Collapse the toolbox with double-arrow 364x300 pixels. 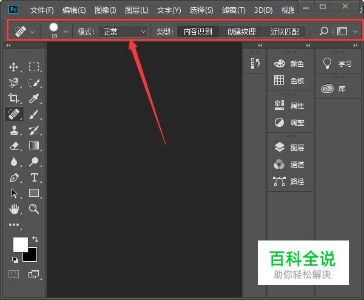click(x=8, y=46)
